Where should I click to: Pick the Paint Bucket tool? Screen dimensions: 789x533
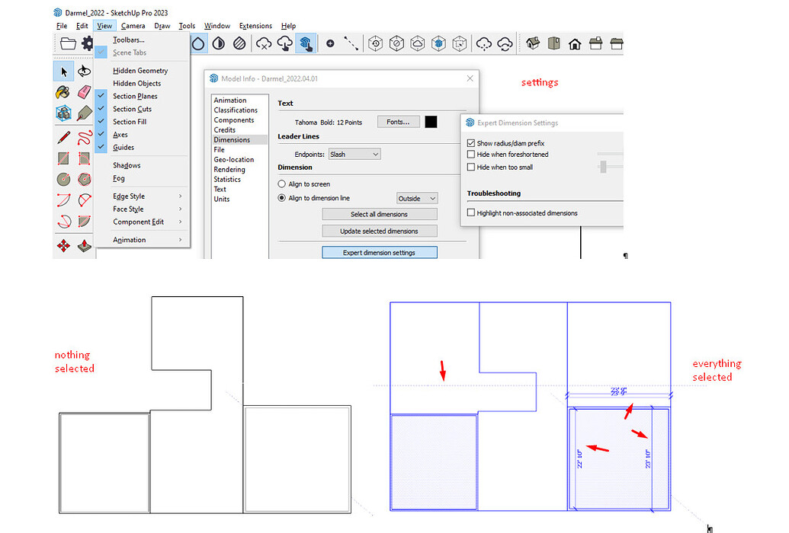pyautogui.click(x=63, y=93)
